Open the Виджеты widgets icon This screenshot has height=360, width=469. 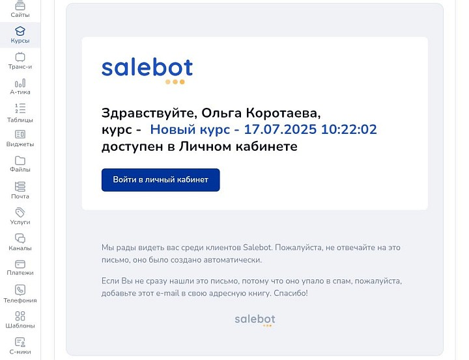(x=20, y=135)
